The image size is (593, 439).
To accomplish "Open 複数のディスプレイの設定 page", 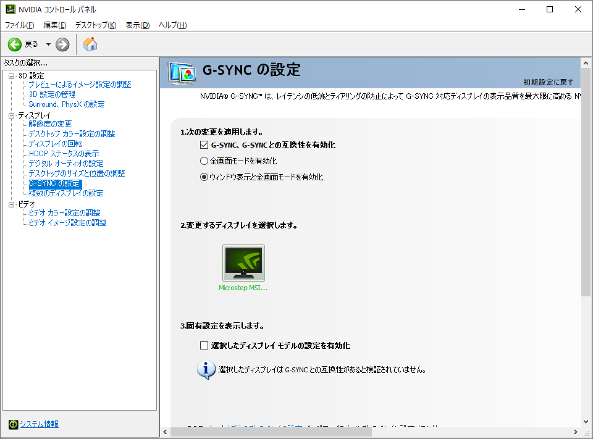I will (66, 193).
